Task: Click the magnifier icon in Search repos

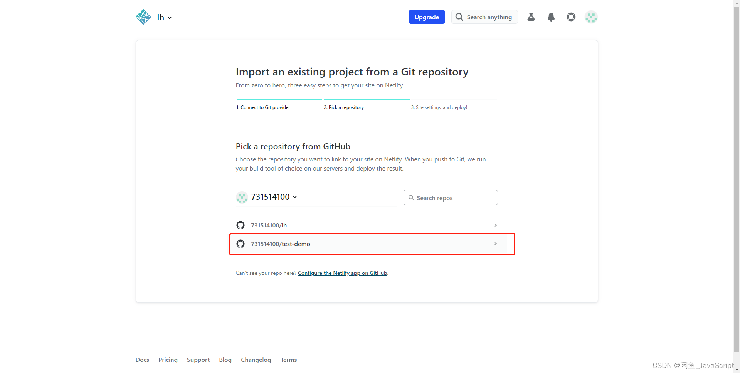Action: tap(411, 197)
